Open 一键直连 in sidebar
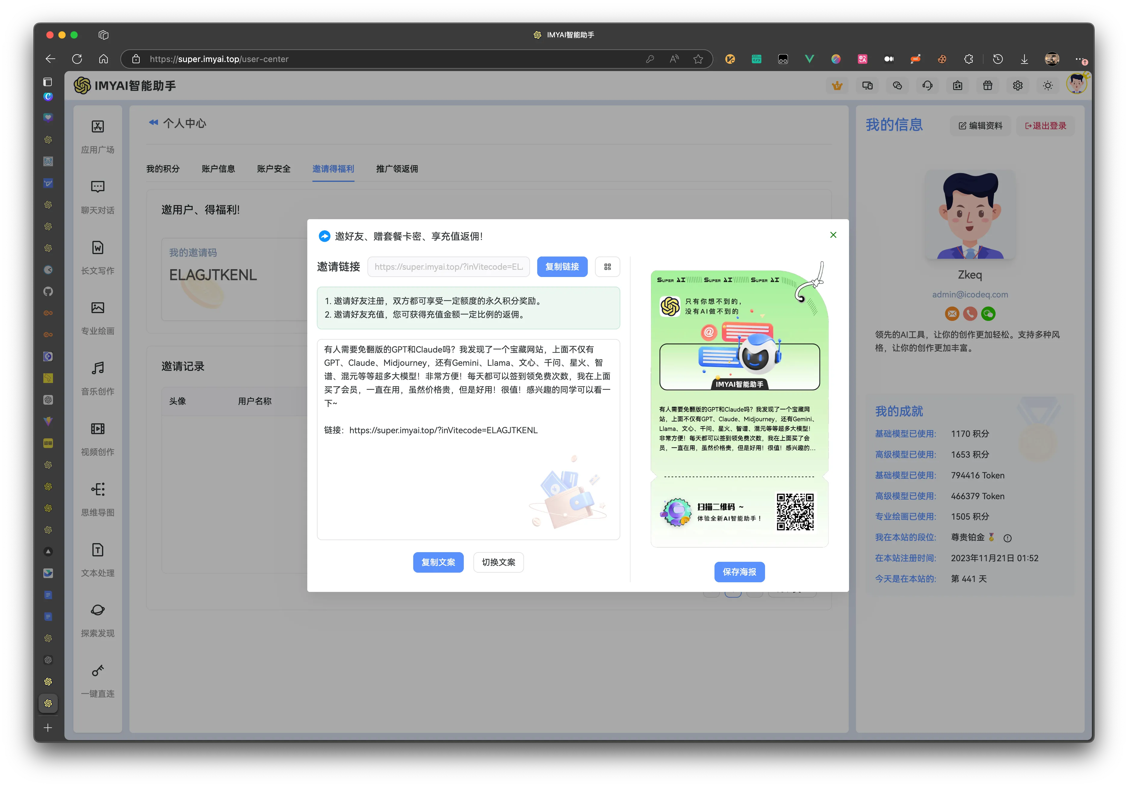 (x=97, y=680)
